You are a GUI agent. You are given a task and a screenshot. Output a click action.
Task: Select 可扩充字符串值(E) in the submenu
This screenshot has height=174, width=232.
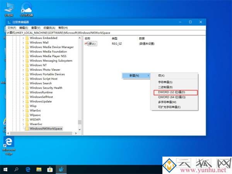coord(169,107)
